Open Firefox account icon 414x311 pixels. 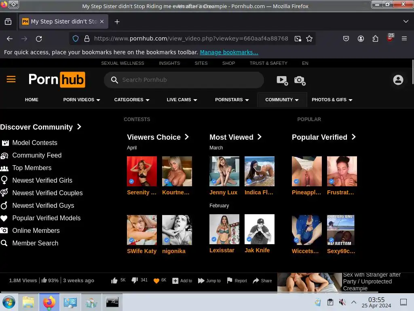361,38
